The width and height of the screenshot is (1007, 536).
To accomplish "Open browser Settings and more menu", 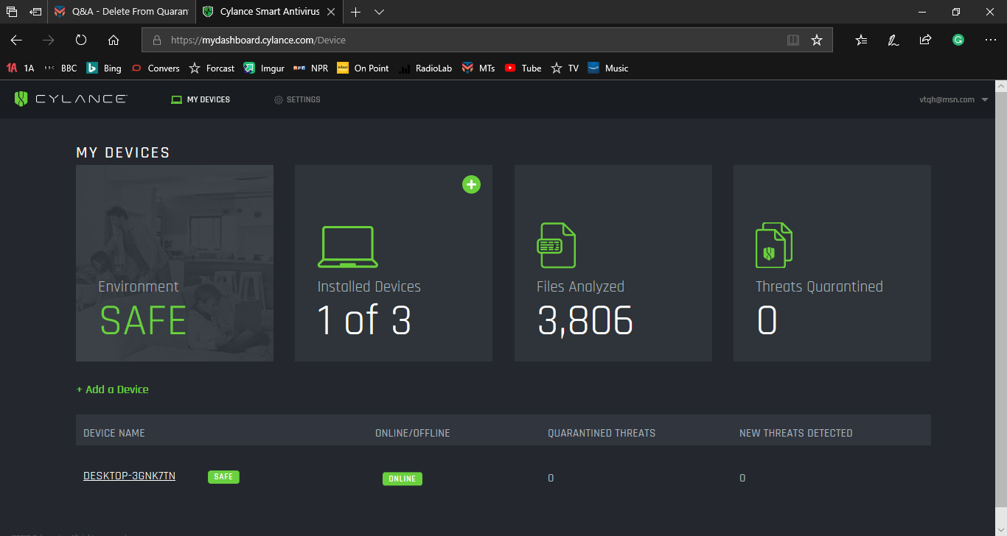I will (990, 40).
